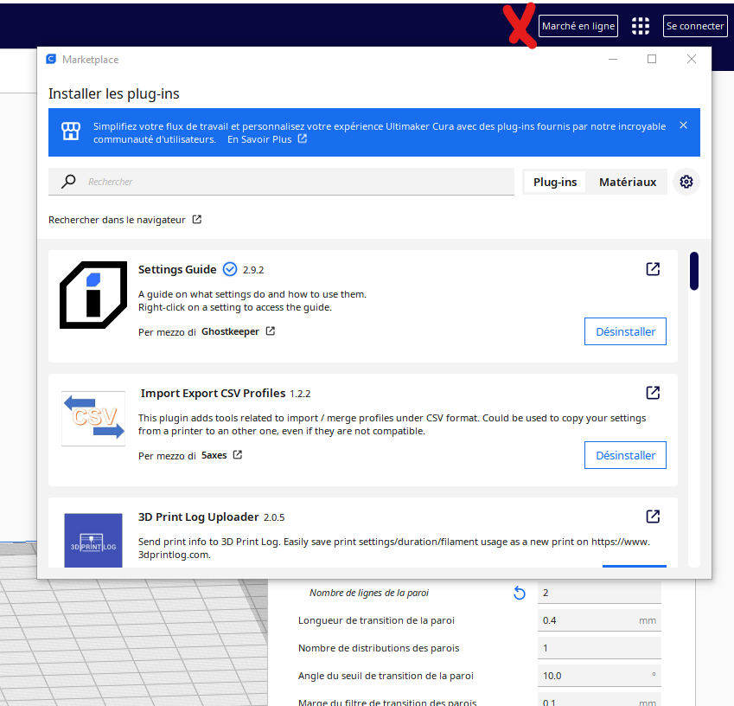This screenshot has width=734, height=706.
Task: Click the Settings Guide plugin title
Action: coord(177,269)
